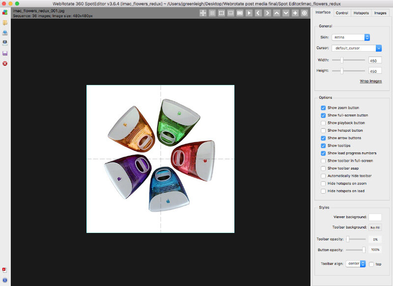Click the circle target toolbar icon

304,13
